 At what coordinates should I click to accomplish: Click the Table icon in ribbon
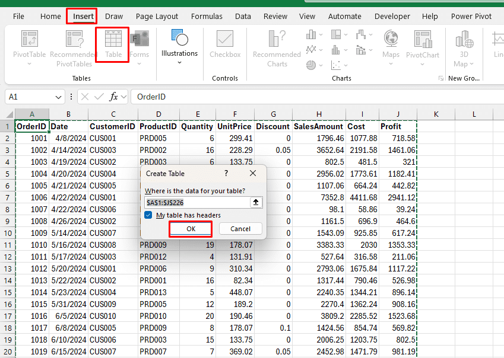(113, 44)
